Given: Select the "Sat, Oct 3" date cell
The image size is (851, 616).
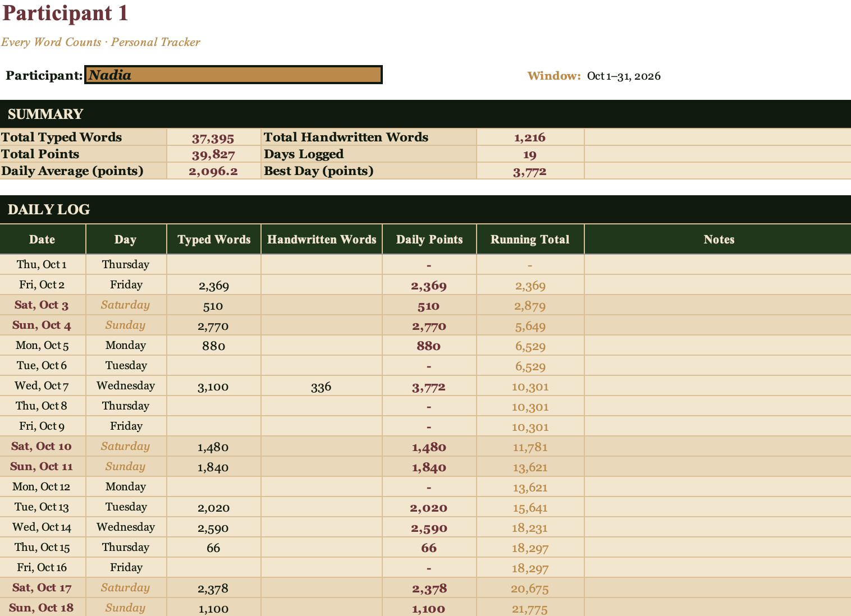Looking at the screenshot, I should (42, 305).
